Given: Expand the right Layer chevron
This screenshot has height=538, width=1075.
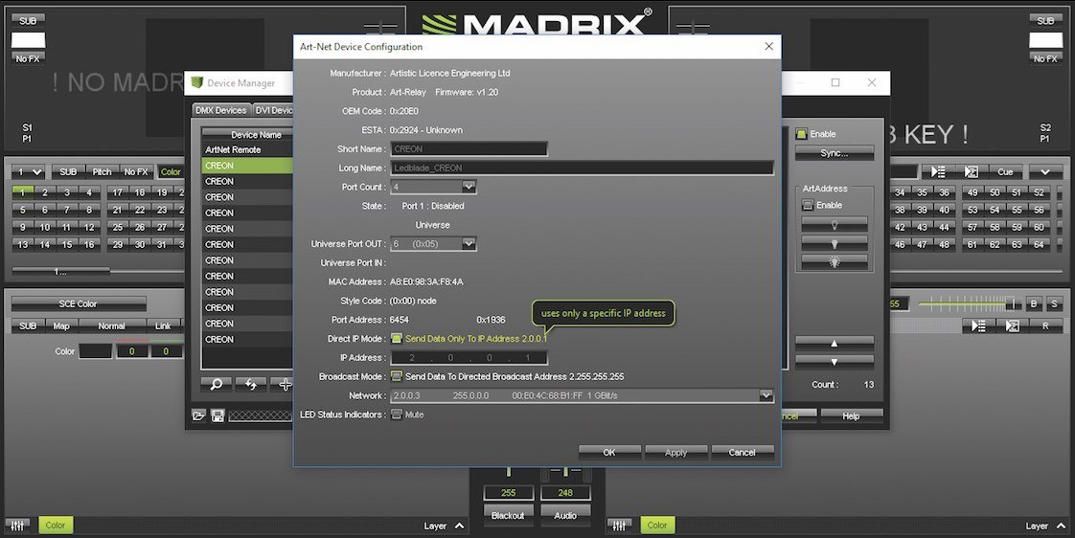Looking at the screenshot, I should point(1061,526).
